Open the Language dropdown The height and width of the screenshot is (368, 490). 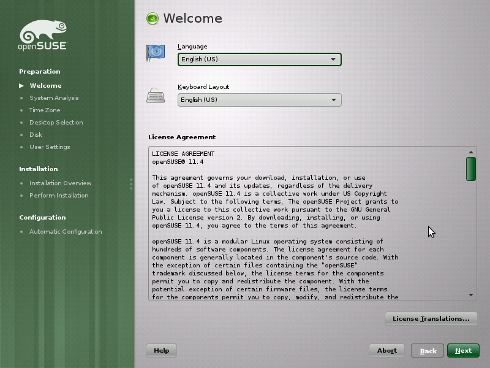(259, 59)
